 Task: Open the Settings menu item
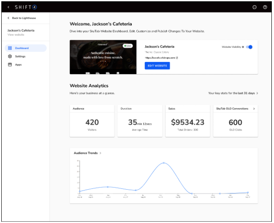point(20,56)
